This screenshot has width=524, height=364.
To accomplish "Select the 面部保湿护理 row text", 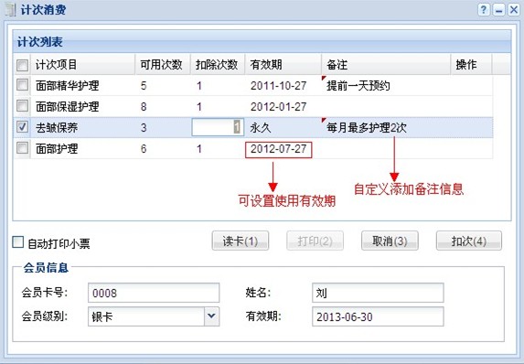I will pos(67,107).
